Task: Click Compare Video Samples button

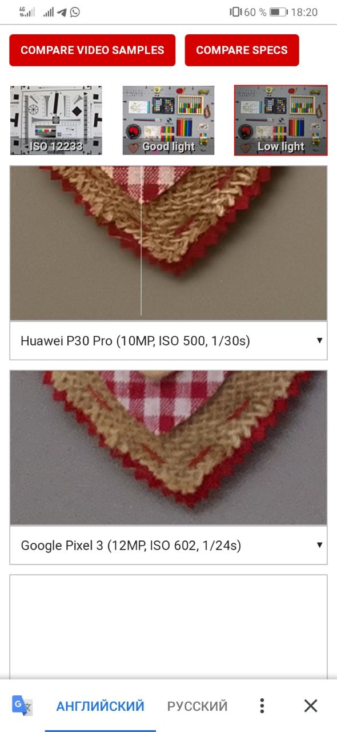Action: (93, 50)
